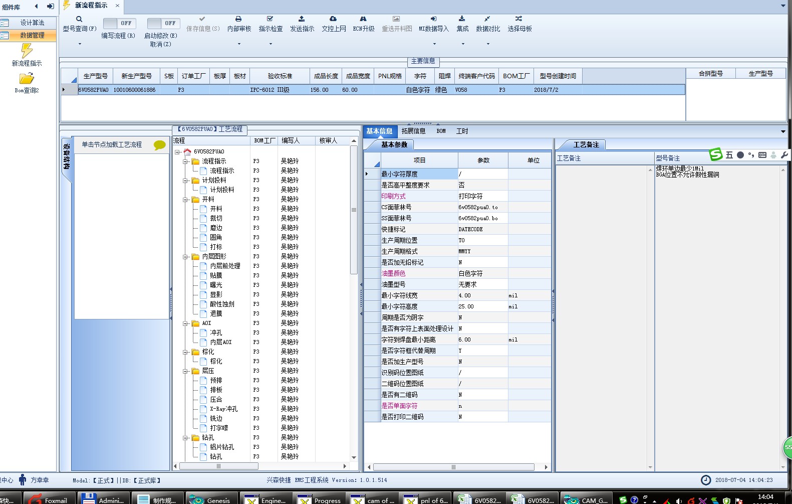Click the collapse arrow beside 组件库
This screenshot has height=504, width=792.
[x=36, y=7]
